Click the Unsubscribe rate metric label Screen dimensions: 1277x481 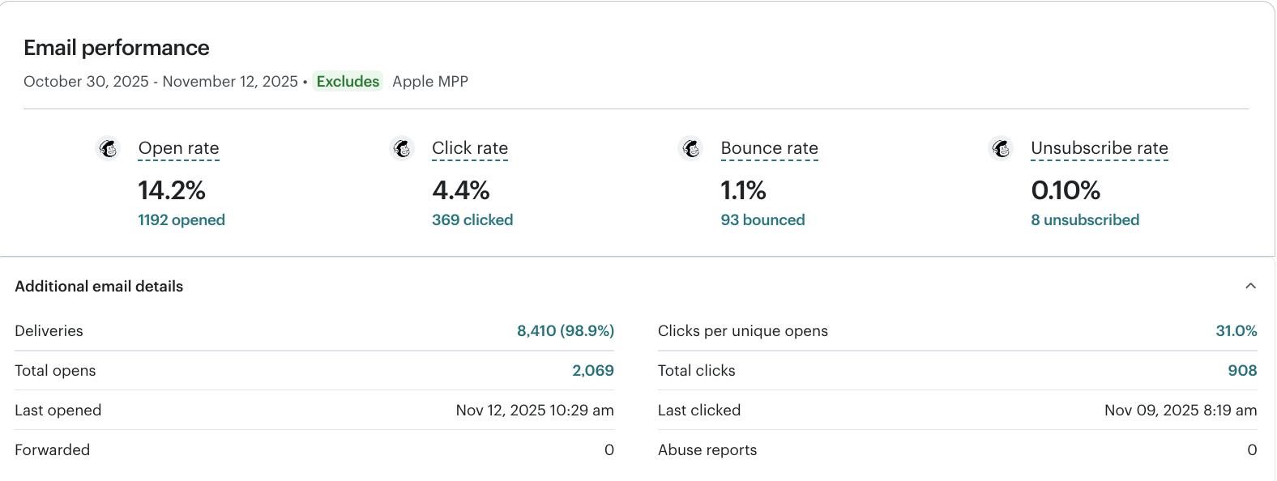click(x=1099, y=148)
